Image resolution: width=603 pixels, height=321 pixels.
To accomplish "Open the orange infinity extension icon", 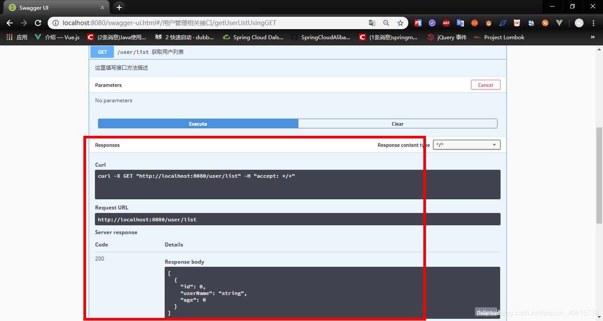I will [x=475, y=23].
